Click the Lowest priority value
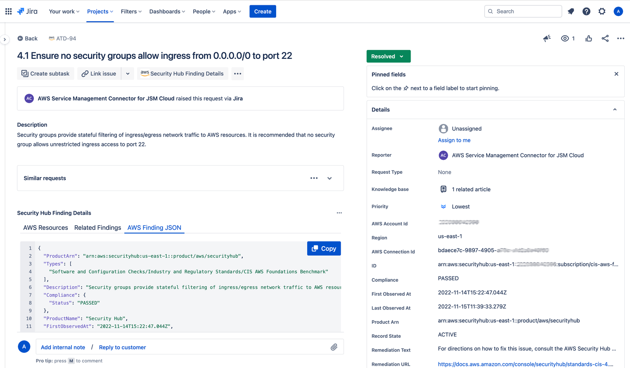630x368 pixels. tap(461, 206)
